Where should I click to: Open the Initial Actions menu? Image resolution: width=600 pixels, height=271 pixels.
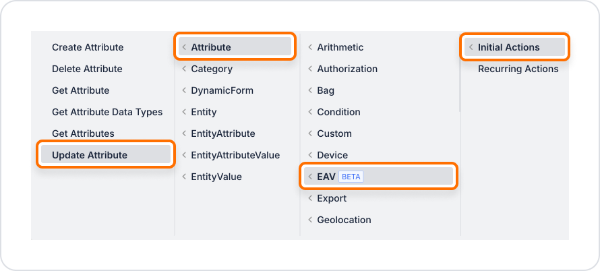514,47
